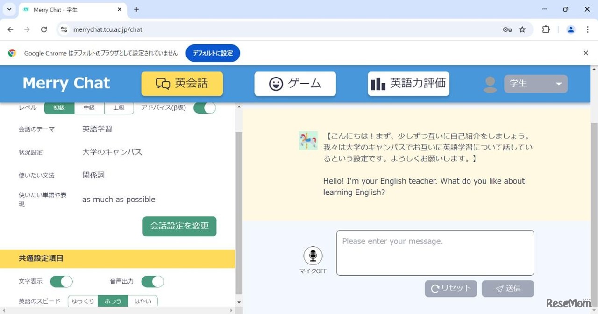Click the left panel vertical scrollbar thumb
The height and width of the screenshot is (314, 598).
point(238,213)
